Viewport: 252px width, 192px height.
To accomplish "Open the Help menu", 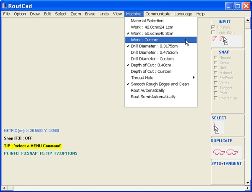I will coord(200,14).
